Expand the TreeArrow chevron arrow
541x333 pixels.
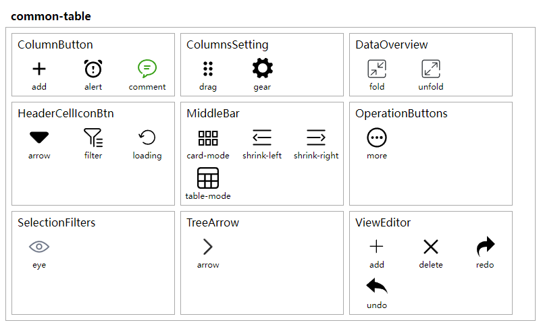pos(208,247)
